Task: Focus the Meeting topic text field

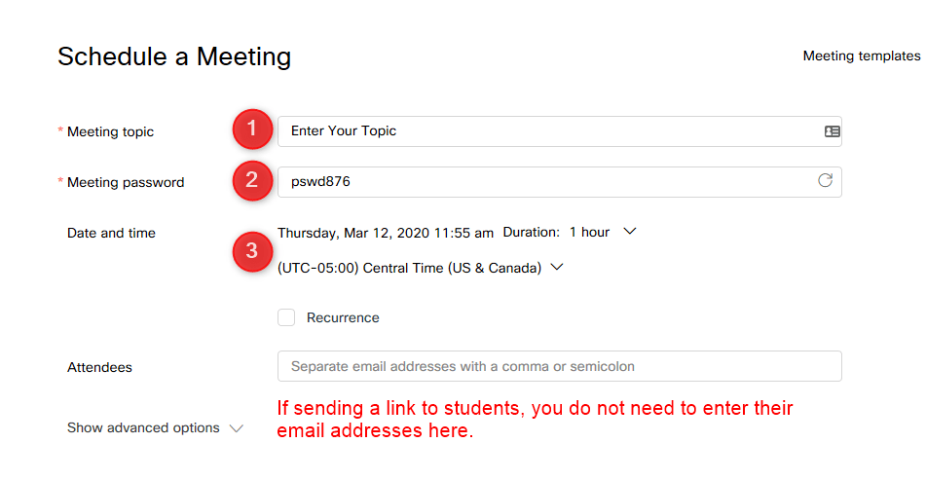Action: 559,131
